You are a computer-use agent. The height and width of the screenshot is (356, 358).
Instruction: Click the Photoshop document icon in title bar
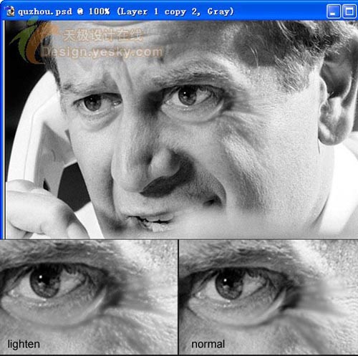click(x=9, y=11)
